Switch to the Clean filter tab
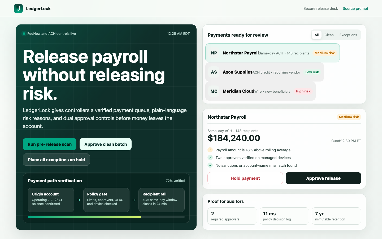 [329, 35]
